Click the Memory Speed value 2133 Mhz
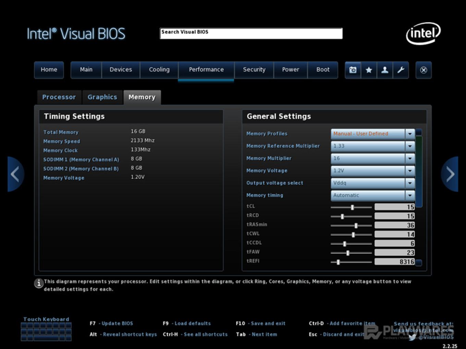Screen dimensions: 466x349 143,141
